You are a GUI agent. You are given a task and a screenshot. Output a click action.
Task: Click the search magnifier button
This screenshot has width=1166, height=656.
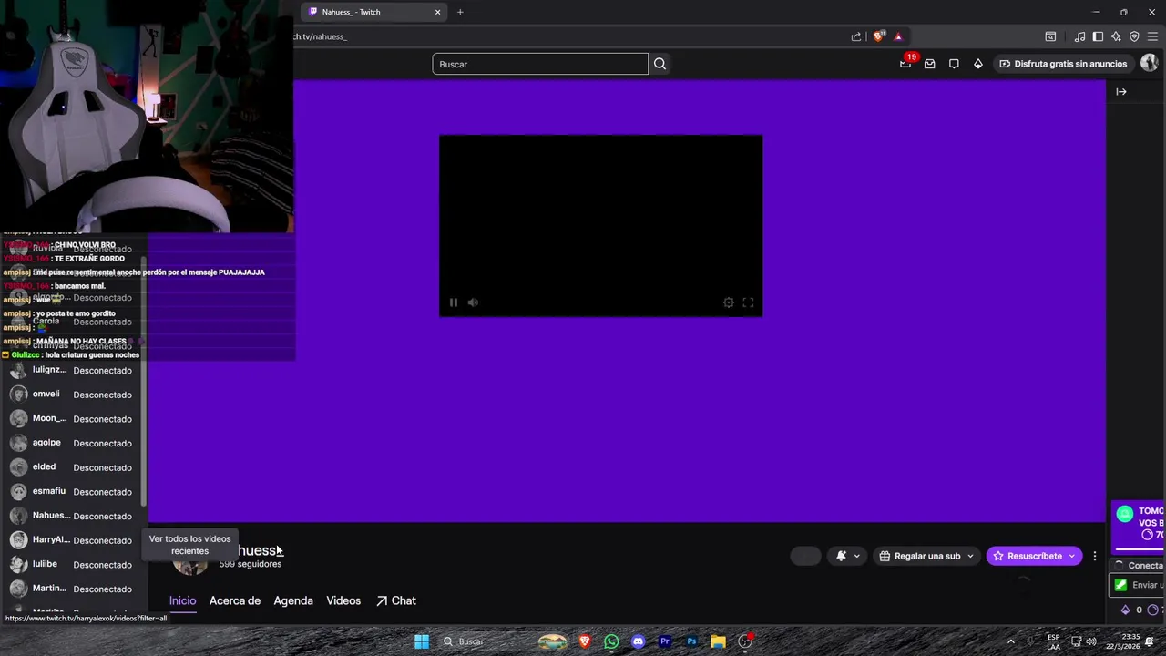(x=660, y=64)
